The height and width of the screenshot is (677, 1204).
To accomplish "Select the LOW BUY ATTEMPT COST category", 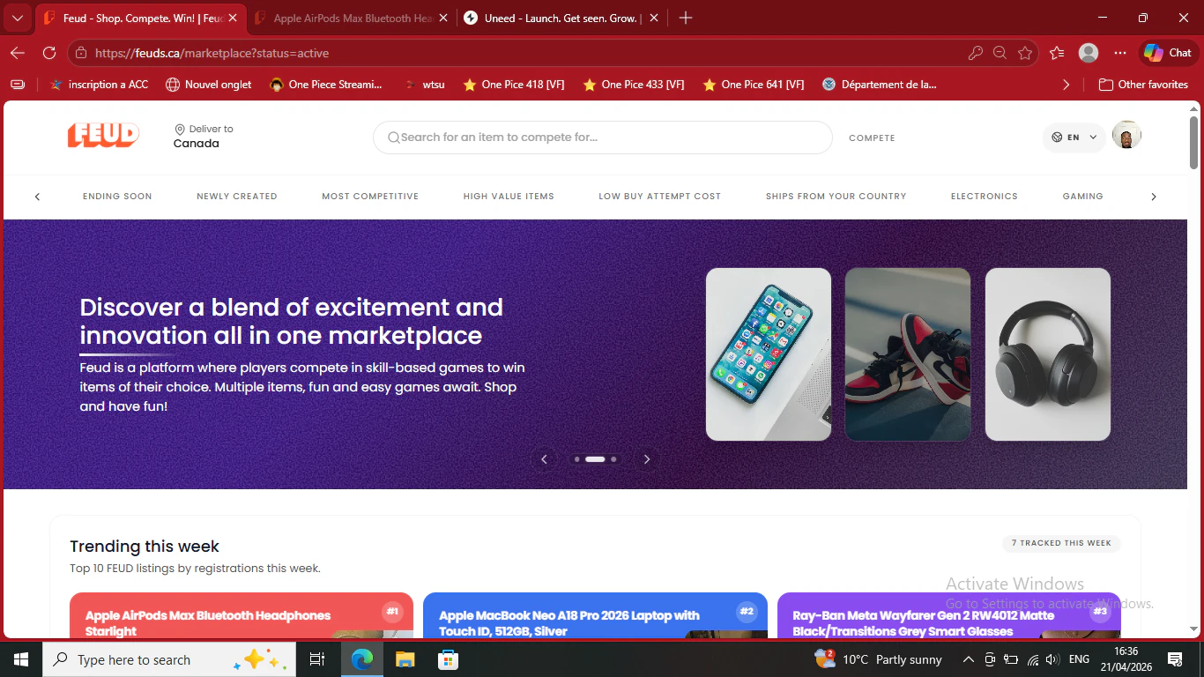I will tap(659, 196).
